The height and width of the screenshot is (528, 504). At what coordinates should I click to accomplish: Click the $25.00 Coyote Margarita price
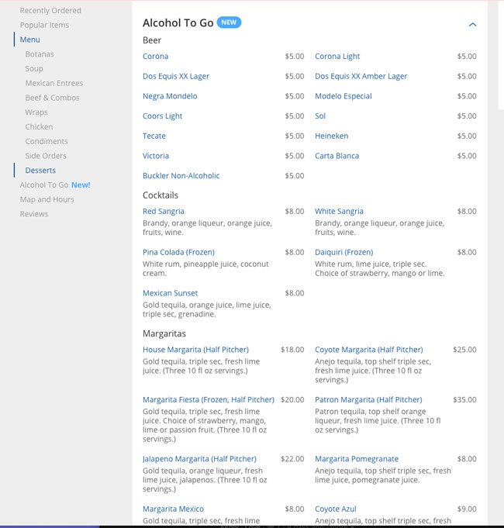[x=464, y=350]
